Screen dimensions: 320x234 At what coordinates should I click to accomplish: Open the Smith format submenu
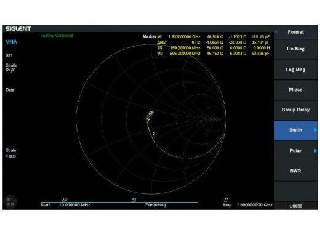(x=295, y=131)
